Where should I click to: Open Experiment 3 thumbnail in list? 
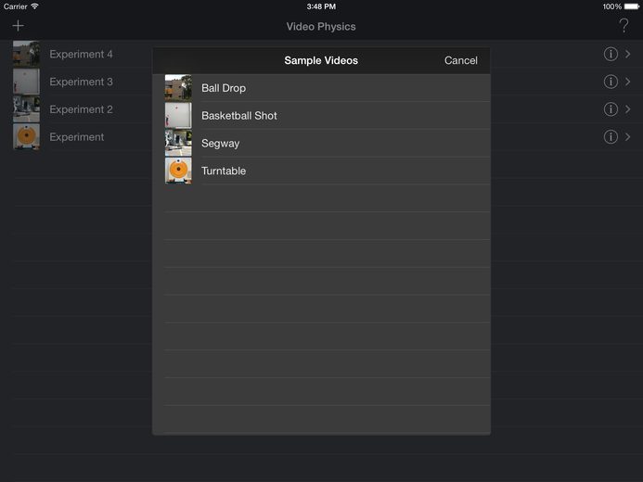(x=26, y=82)
